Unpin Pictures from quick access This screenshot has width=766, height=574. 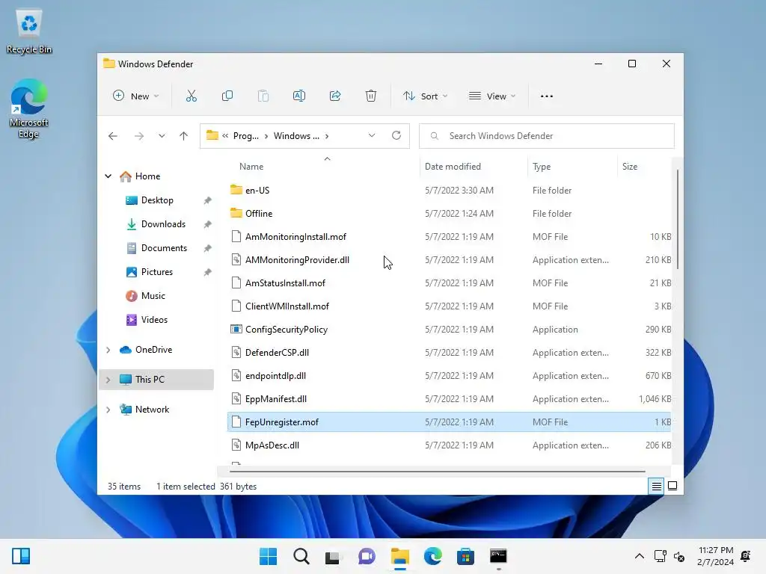pyautogui.click(x=208, y=272)
